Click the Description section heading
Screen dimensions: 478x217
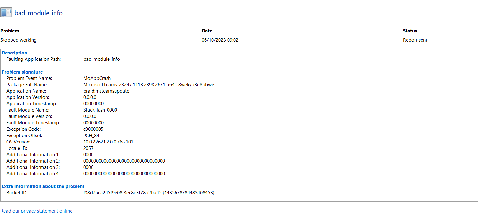point(14,53)
